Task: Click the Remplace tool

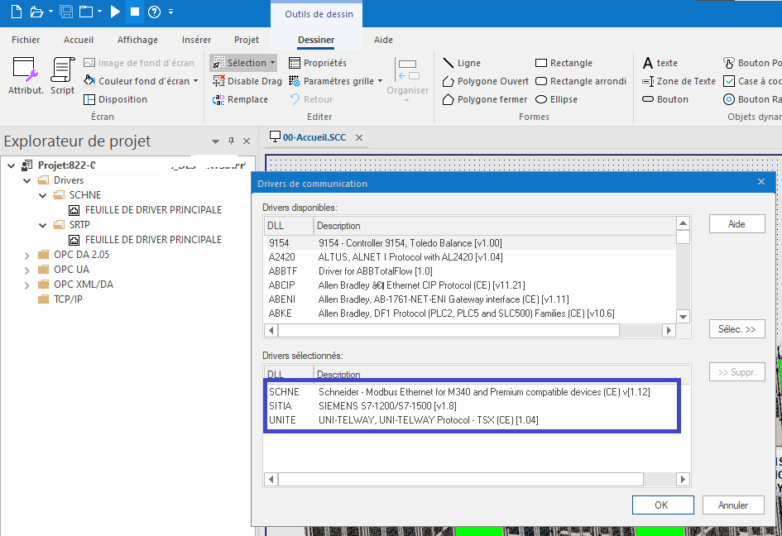Action: tap(240, 99)
